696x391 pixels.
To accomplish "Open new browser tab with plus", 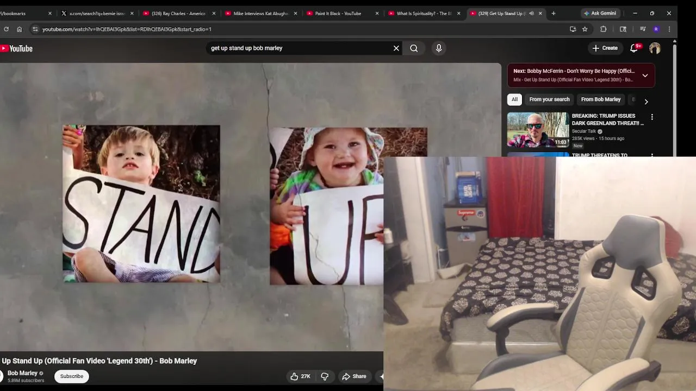I will (x=554, y=14).
